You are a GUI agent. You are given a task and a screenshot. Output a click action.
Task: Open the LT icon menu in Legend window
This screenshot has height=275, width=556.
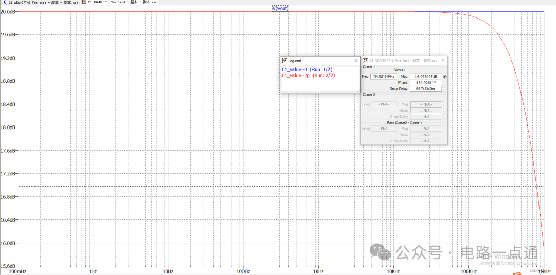coord(284,61)
